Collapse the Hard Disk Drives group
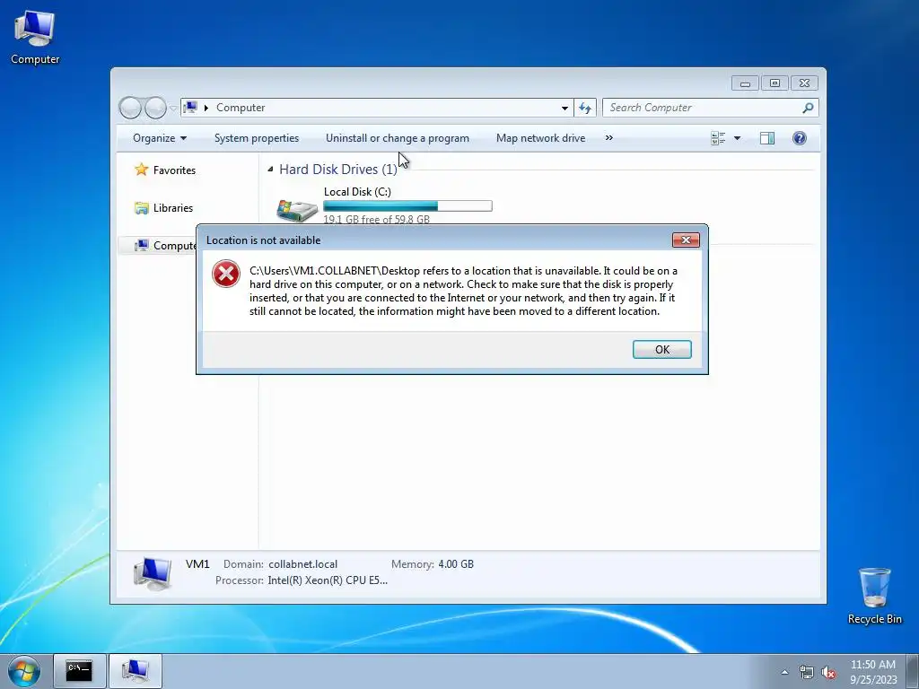The image size is (919, 689). [270, 170]
